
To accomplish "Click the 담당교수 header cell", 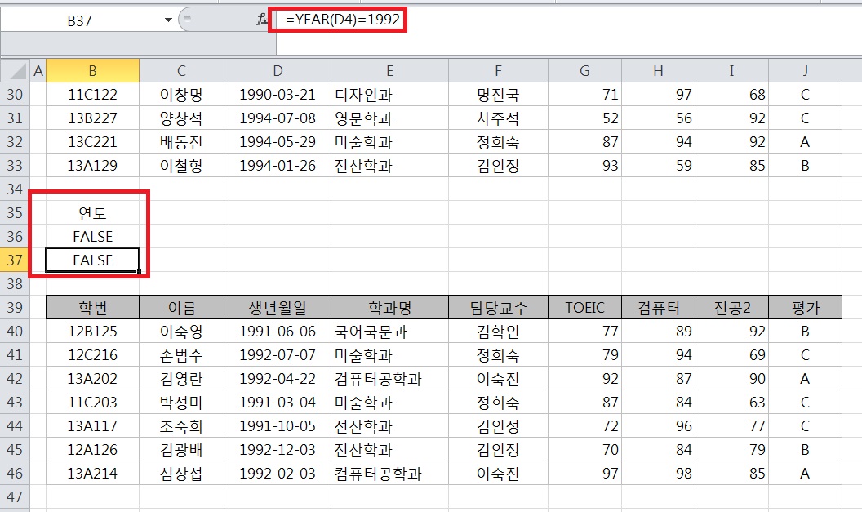I will [x=497, y=308].
